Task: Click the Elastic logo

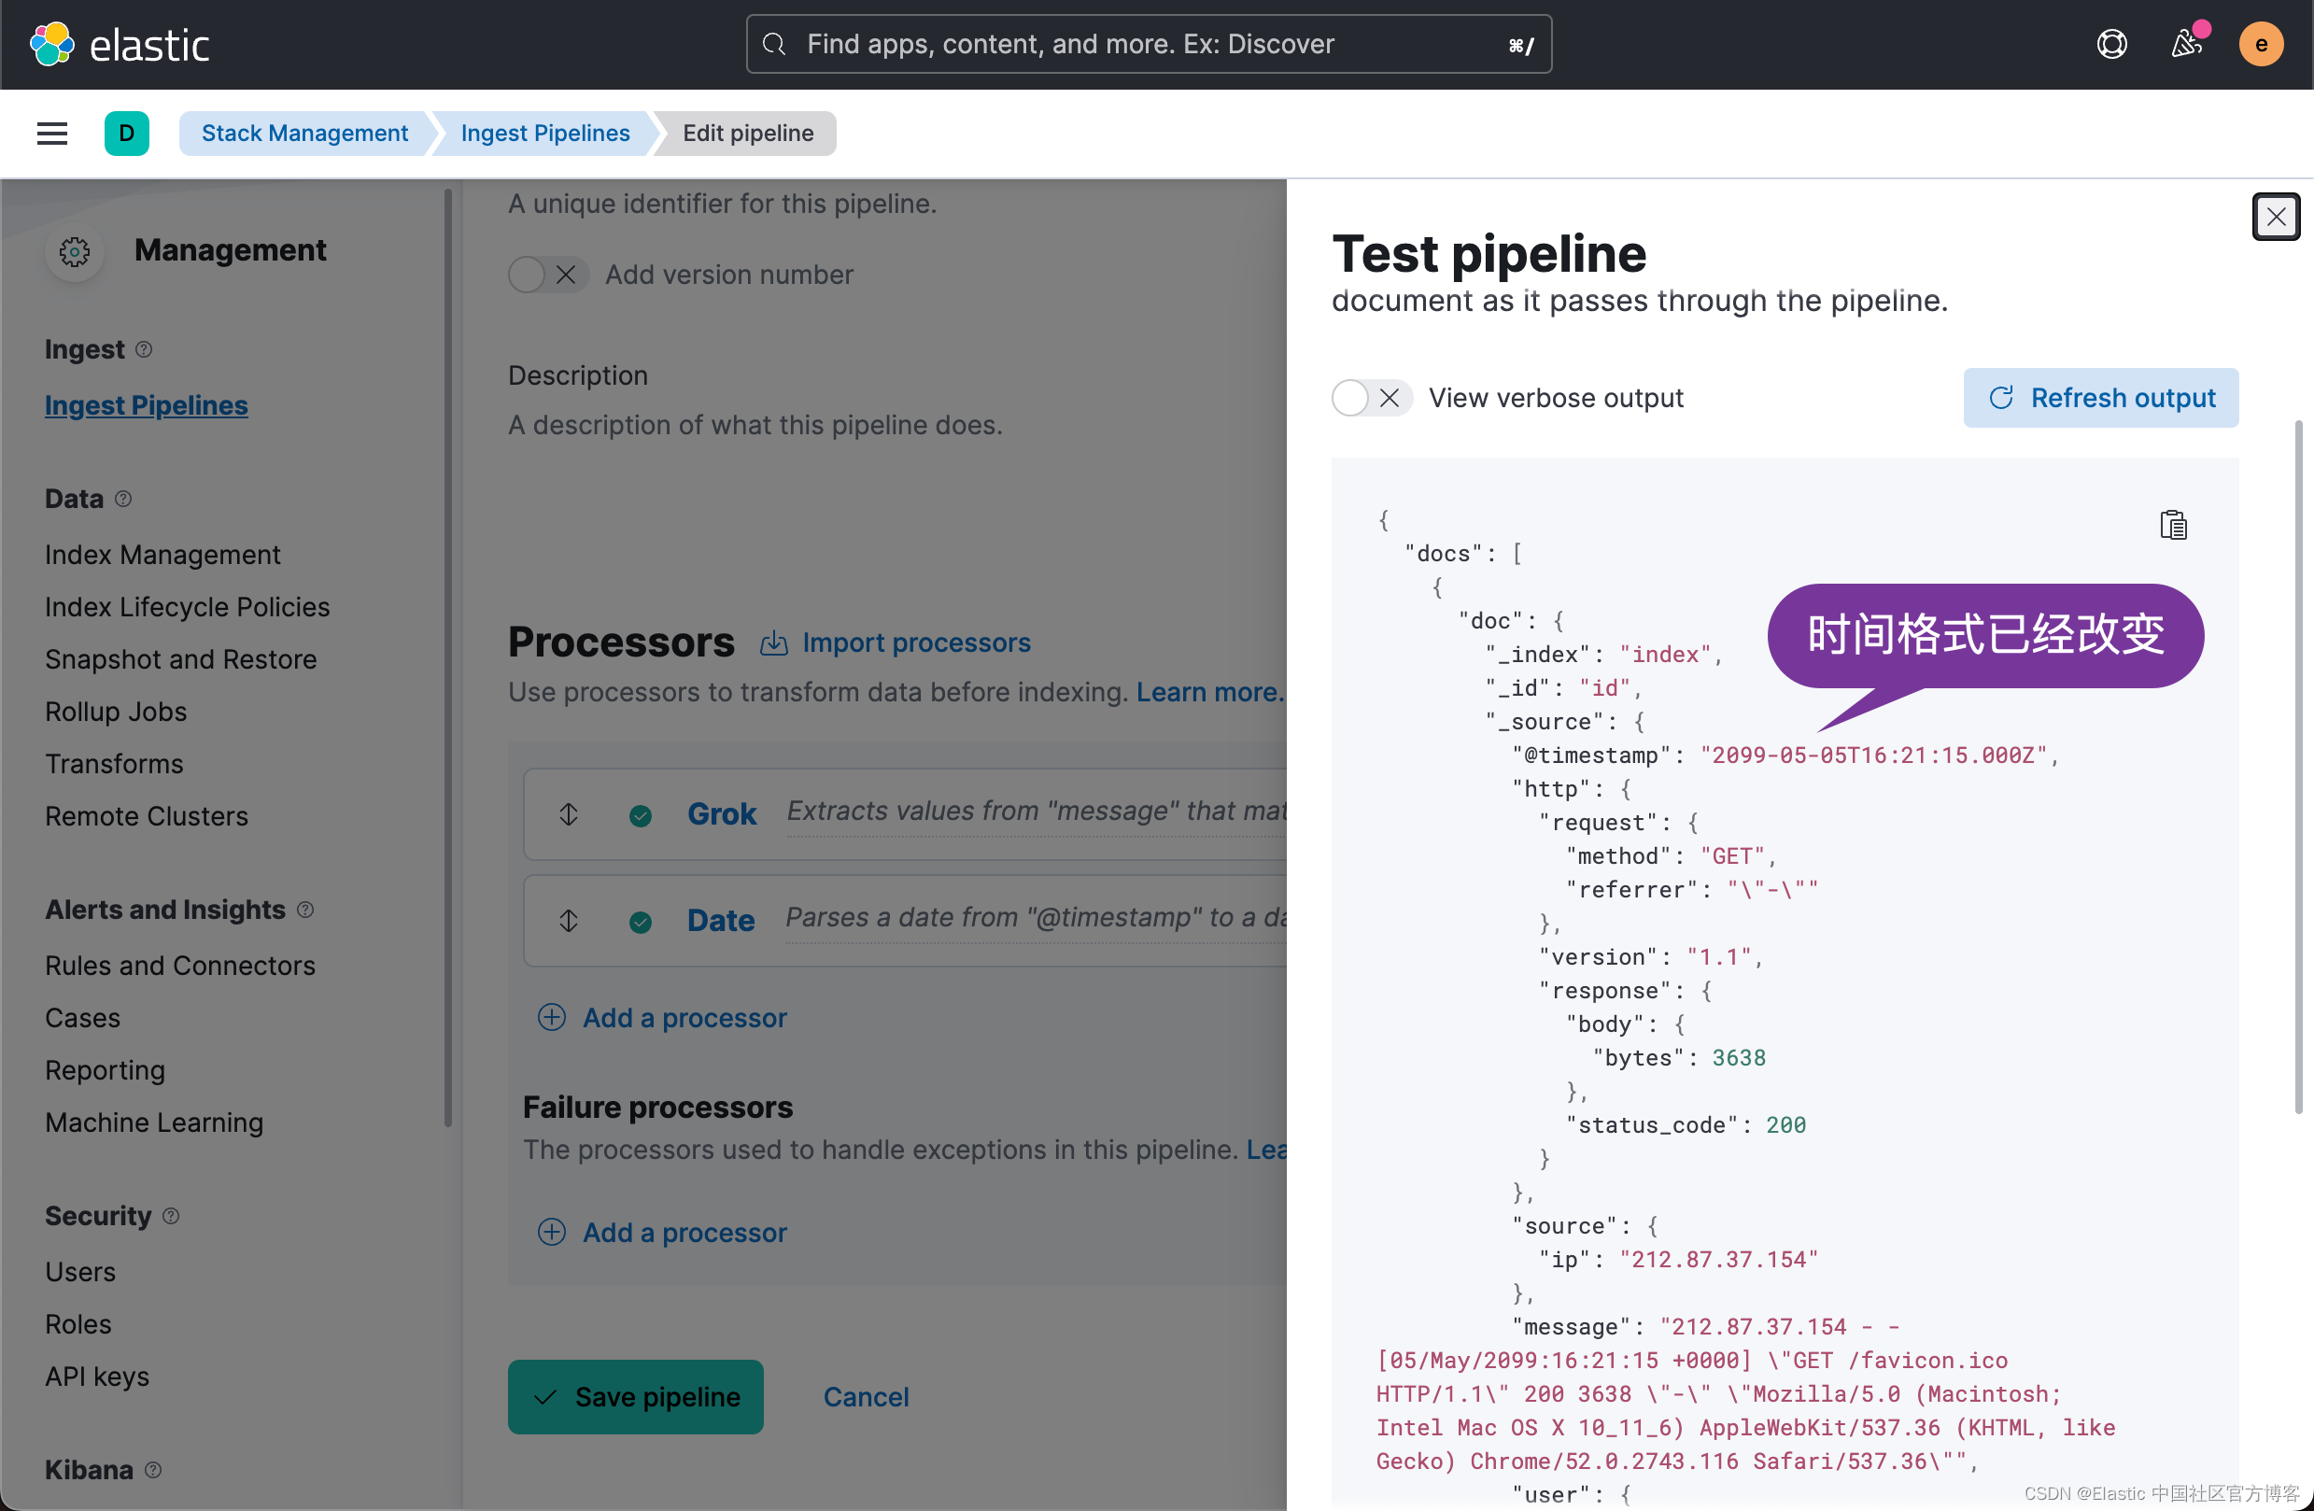Action: (120, 45)
